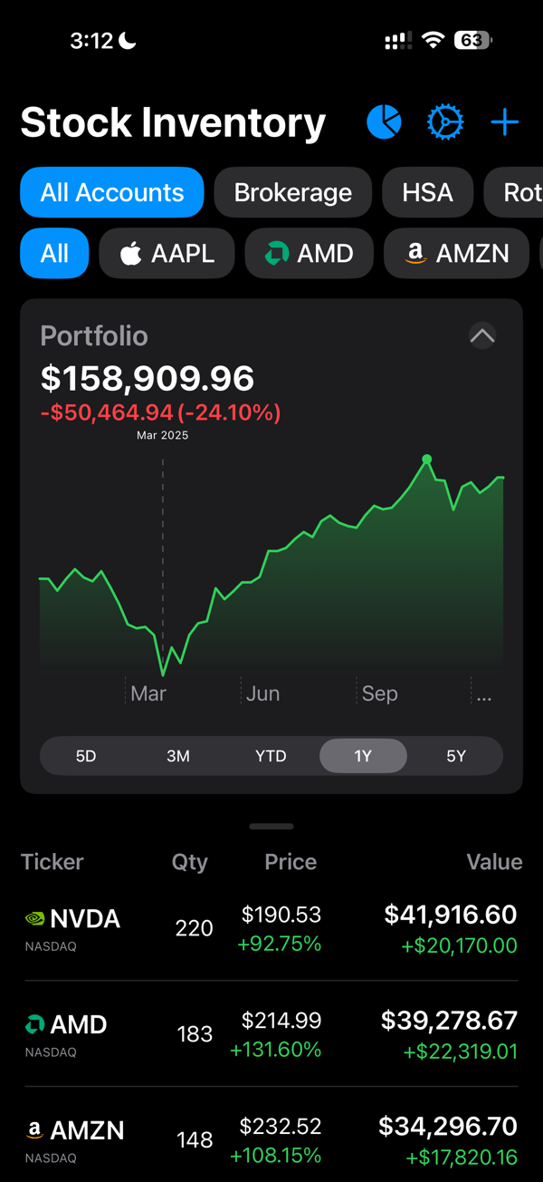543x1182 pixels.
Task: Collapse the Portfolio card chevron
Action: click(x=482, y=336)
